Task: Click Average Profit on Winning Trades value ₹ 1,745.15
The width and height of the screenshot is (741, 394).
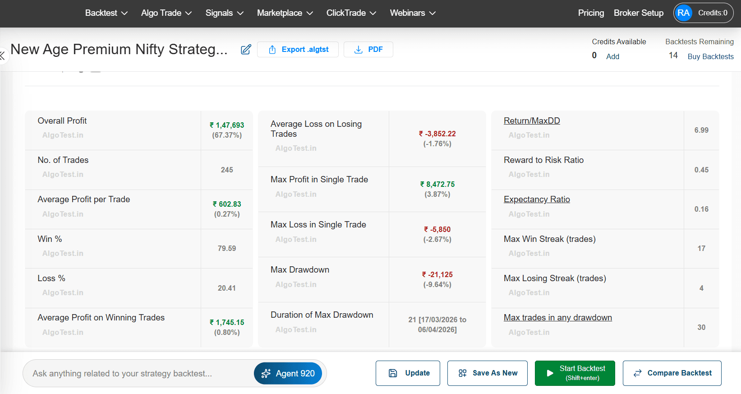Action: (x=227, y=322)
